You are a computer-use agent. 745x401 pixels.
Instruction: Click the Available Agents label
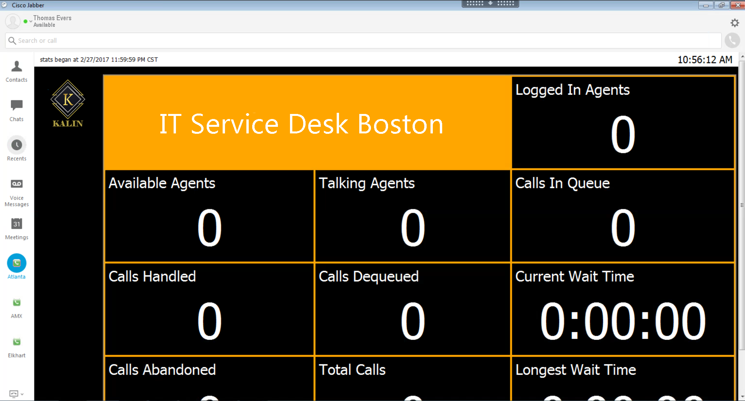162,183
